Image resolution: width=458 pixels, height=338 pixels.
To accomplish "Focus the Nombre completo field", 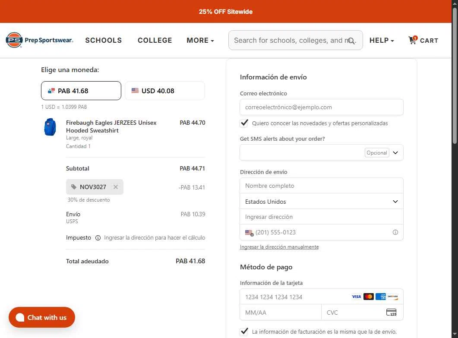I will pyautogui.click(x=321, y=186).
